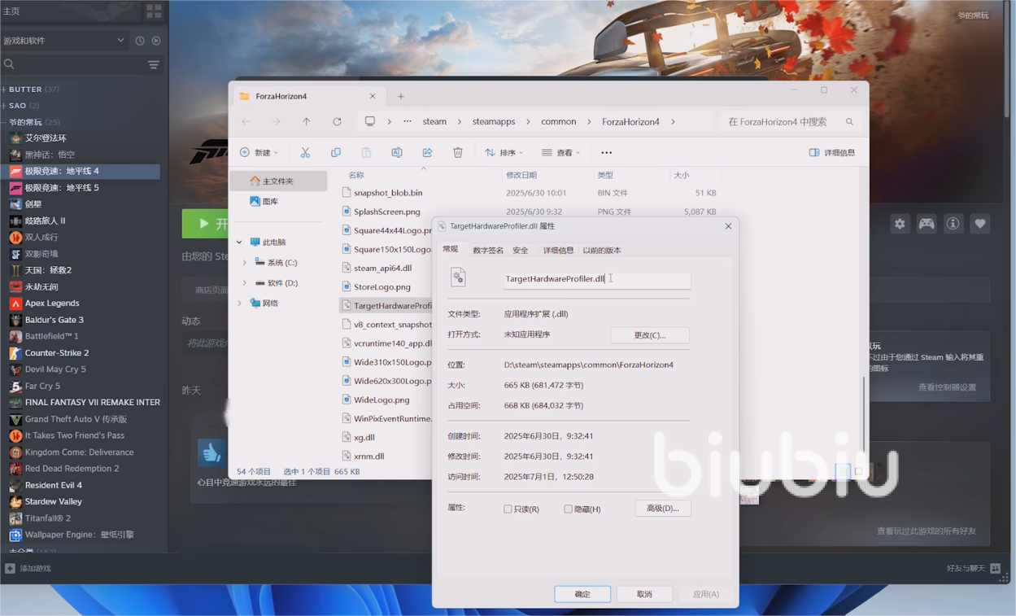Screen dimensions: 1016x616
Task: Enable the 只读(R) read-only checkbox
Action: 508,509
